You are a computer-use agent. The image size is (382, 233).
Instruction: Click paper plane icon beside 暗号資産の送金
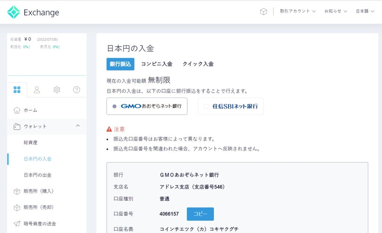point(17,224)
